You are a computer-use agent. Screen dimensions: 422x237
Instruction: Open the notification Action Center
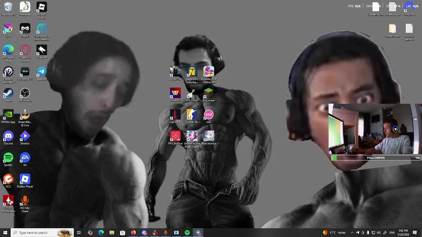tap(415, 233)
